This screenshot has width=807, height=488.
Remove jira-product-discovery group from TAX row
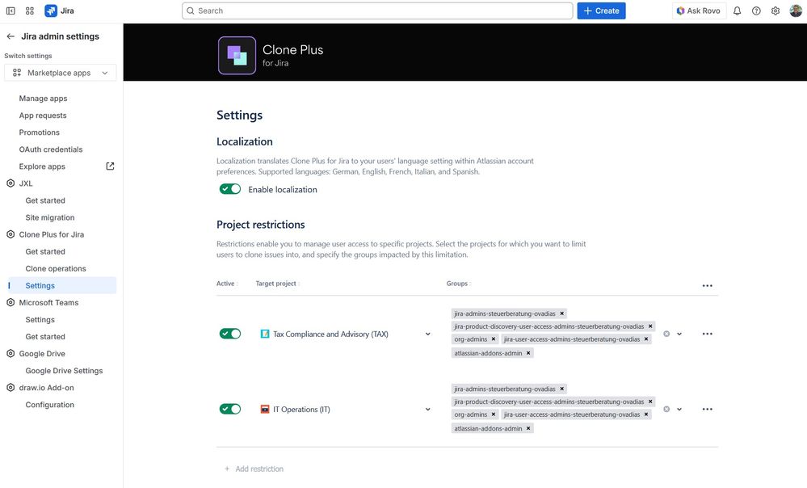pos(650,326)
